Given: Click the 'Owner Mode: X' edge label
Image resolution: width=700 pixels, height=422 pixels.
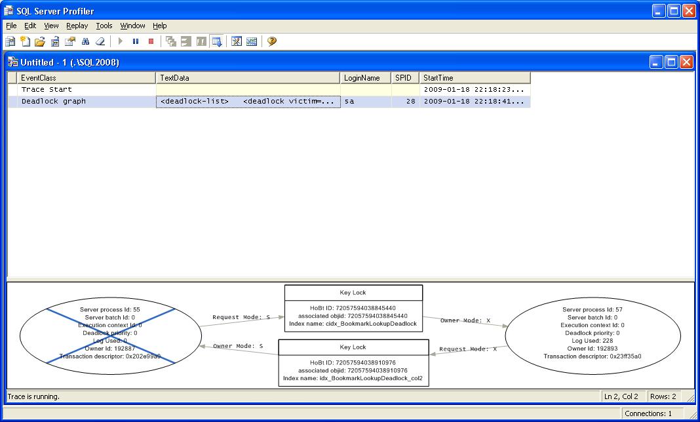Looking at the screenshot, I should 465,320.
